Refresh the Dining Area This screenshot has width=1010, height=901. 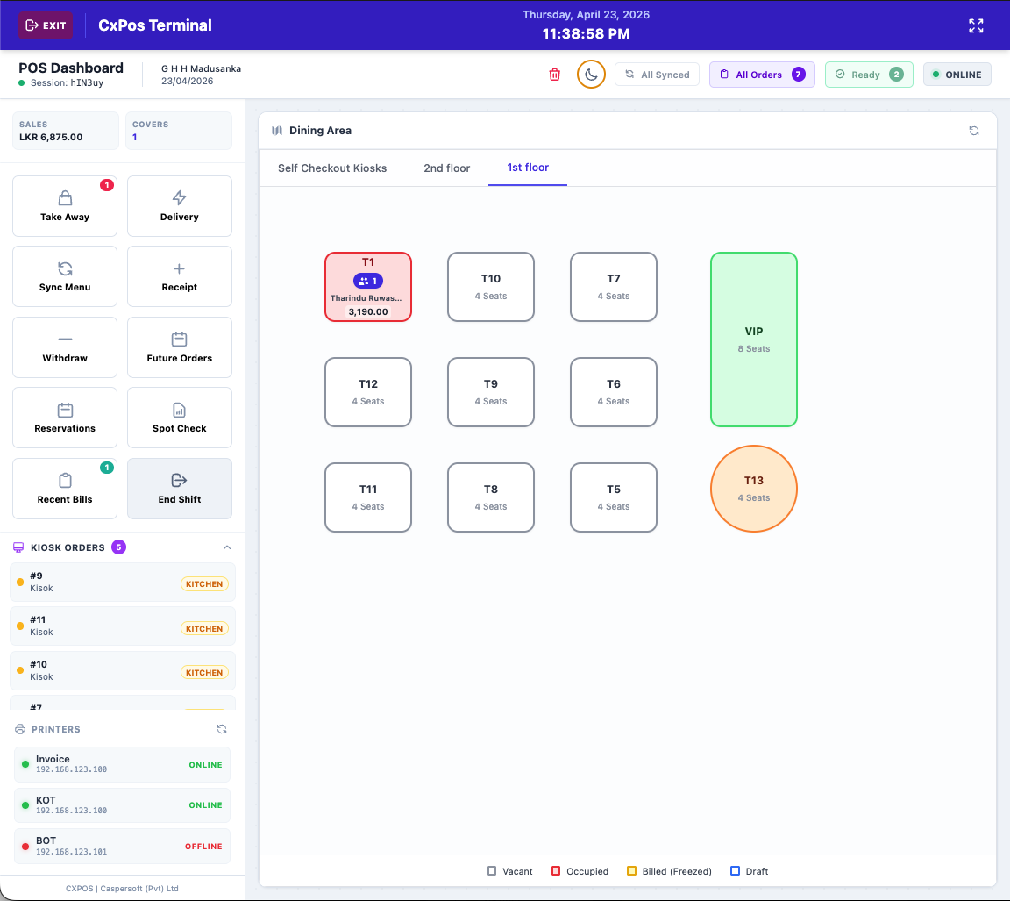point(974,131)
